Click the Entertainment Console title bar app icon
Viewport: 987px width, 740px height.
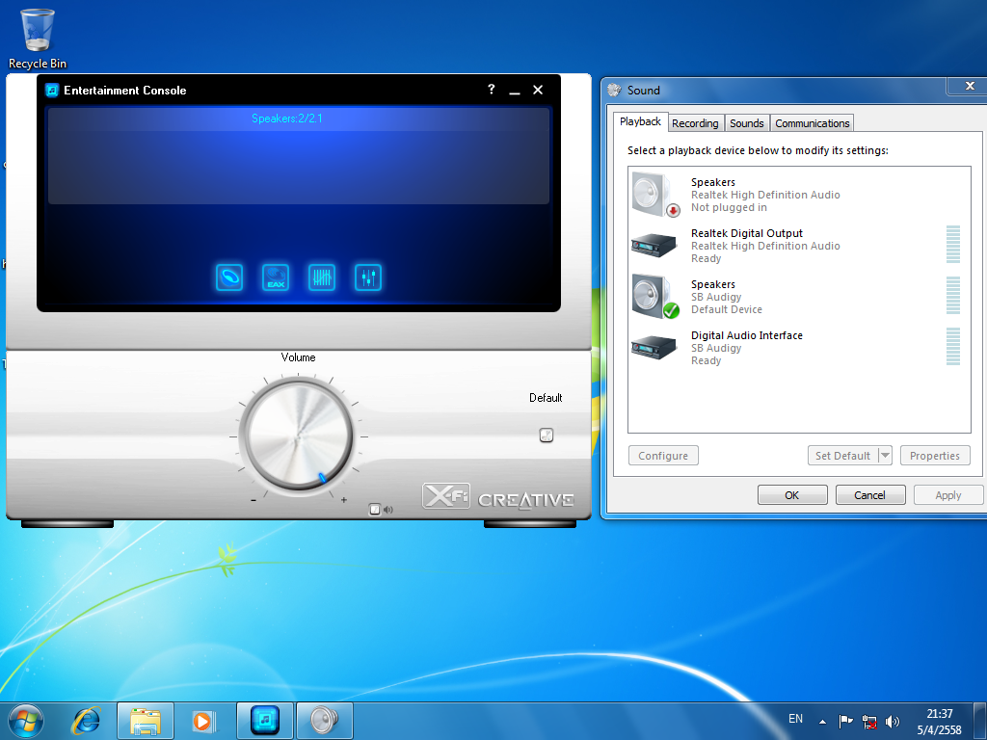coord(52,90)
